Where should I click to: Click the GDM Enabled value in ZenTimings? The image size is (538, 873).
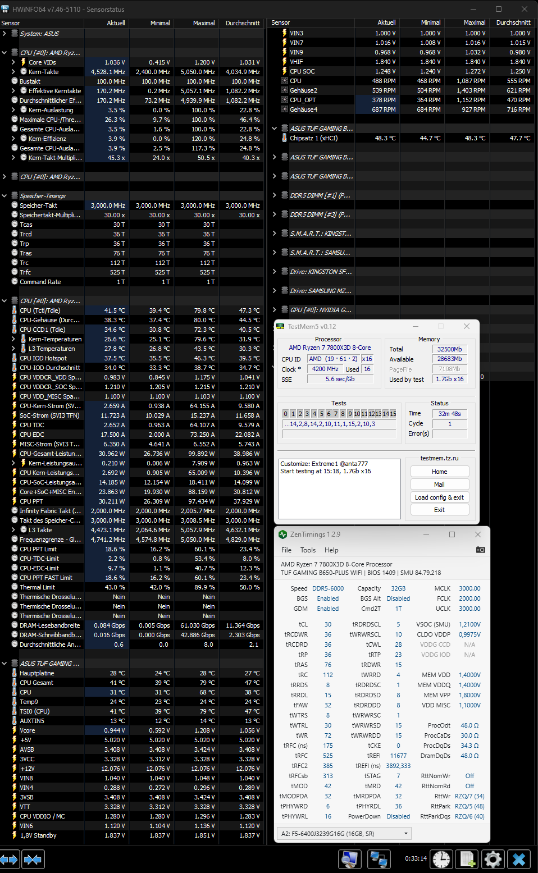point(328,609)
